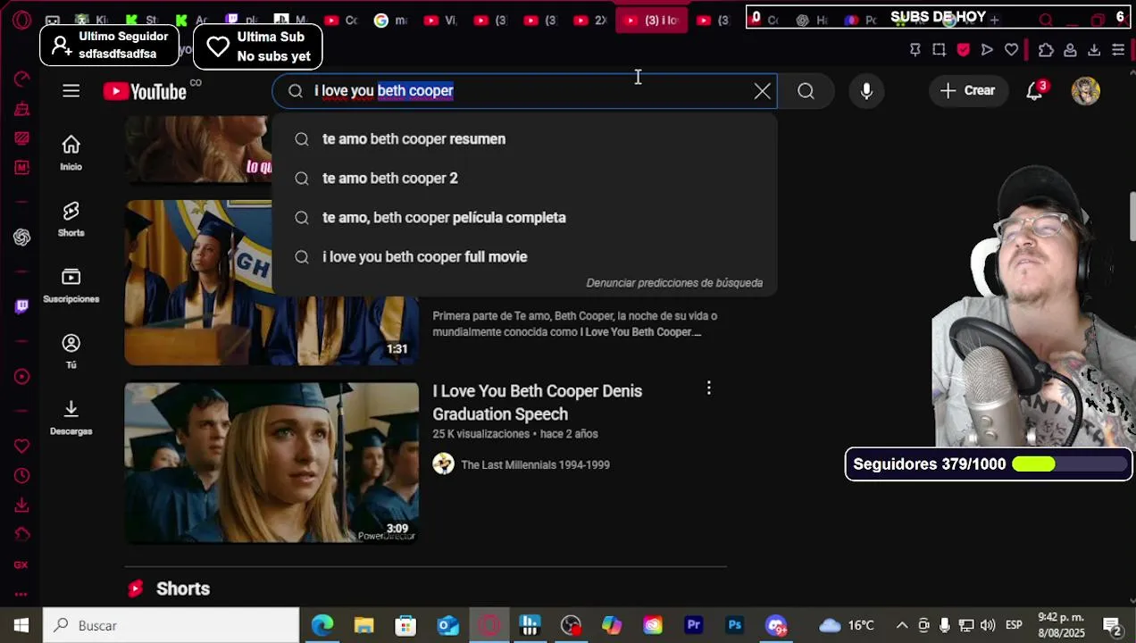Open browser downloads icon in toolbar

pos(1094,50)
